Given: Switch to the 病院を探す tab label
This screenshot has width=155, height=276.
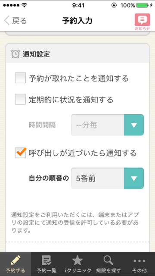Looking at the screenshot, I should click(108, 270).
